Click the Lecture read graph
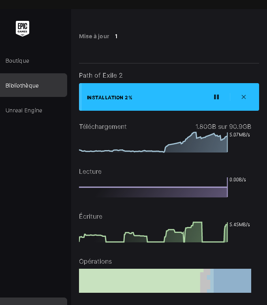The image size is (267, 305). click(x=153, y=187)
